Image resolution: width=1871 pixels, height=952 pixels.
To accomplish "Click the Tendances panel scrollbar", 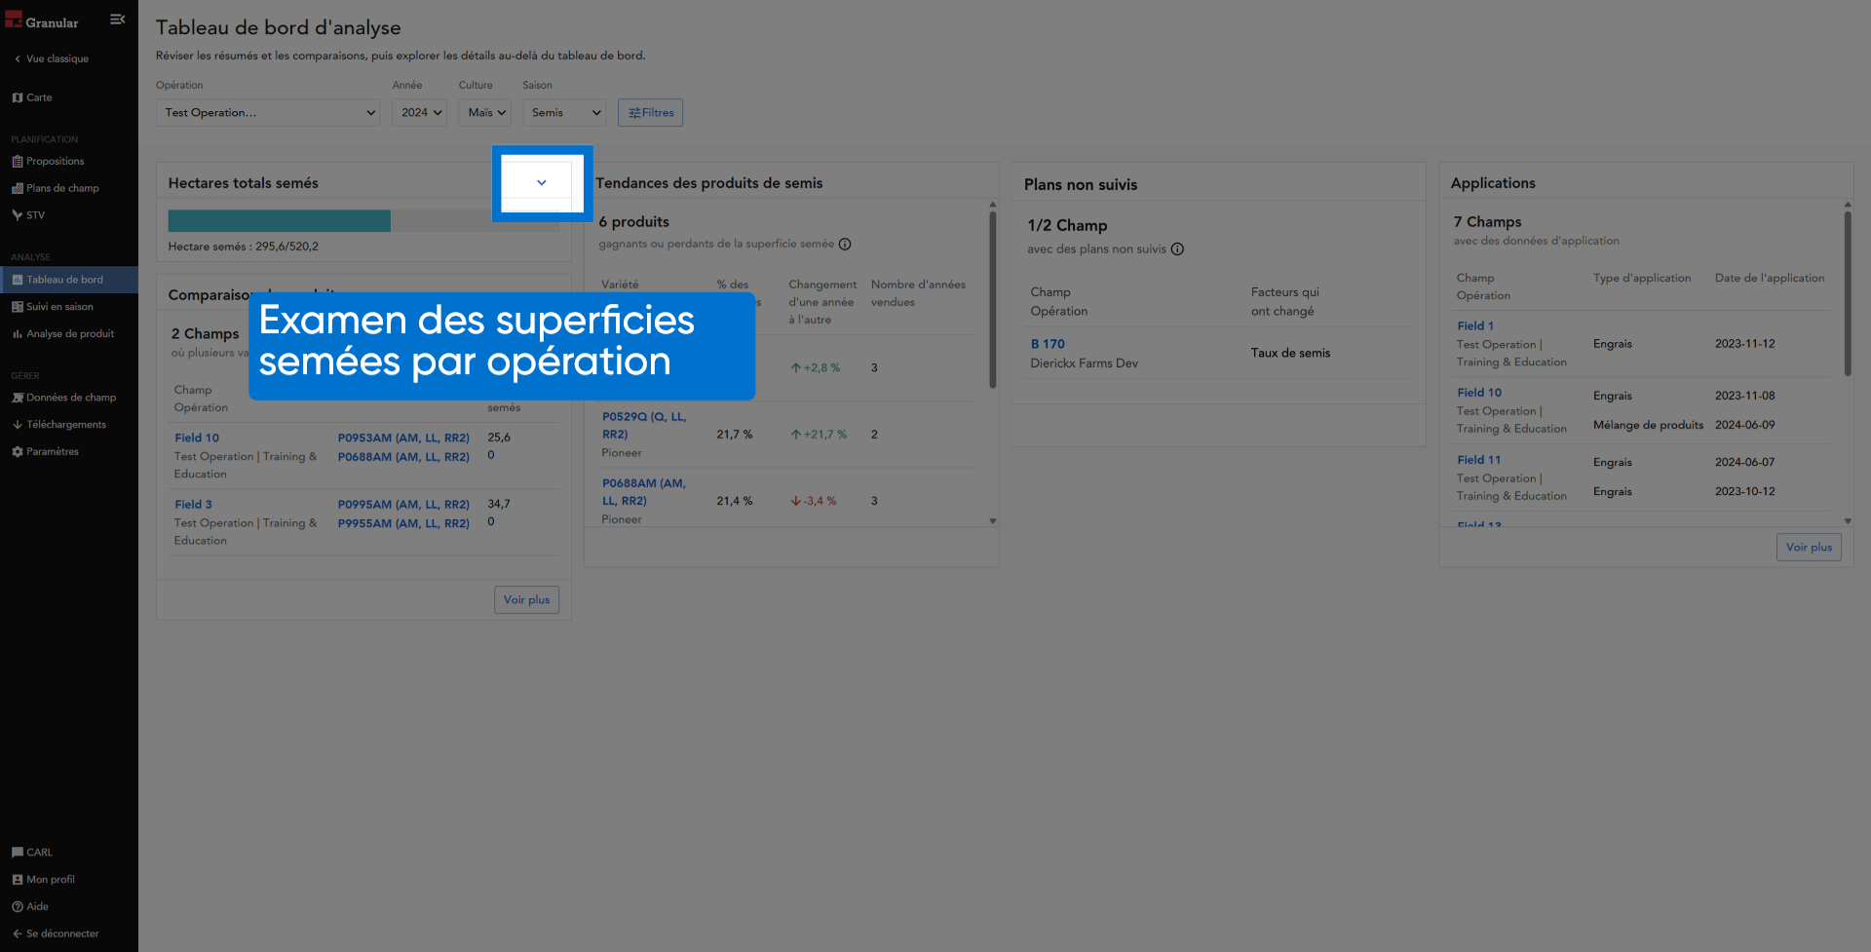I will coord(993,299).
